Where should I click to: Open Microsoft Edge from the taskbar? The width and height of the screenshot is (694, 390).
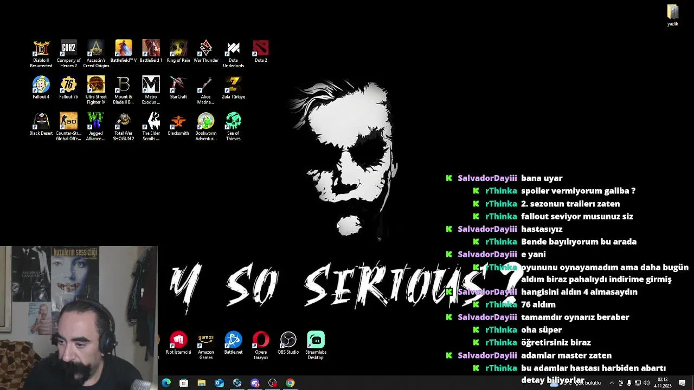(166, 383)
